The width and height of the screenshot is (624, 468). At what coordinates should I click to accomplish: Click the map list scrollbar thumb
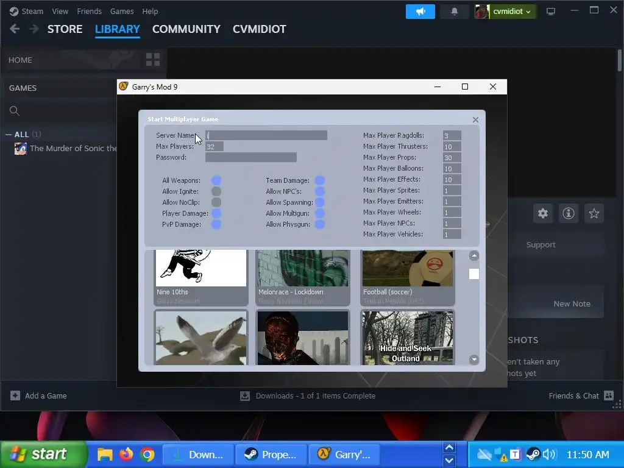(x=473, y=274)
